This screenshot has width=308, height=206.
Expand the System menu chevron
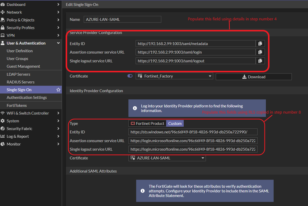[58, 121]
